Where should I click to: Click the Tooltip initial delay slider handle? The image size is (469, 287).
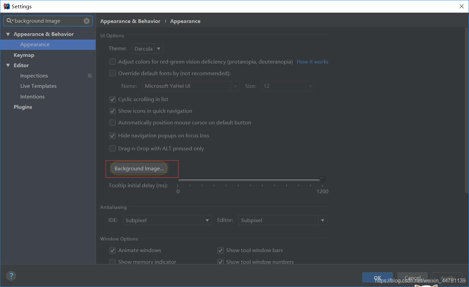(x=322, y=179)
